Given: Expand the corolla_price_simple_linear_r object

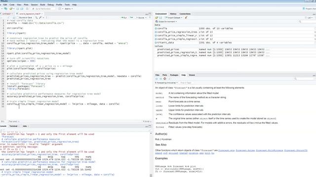Looking at the screenshot, I should [x=156, y=35].
